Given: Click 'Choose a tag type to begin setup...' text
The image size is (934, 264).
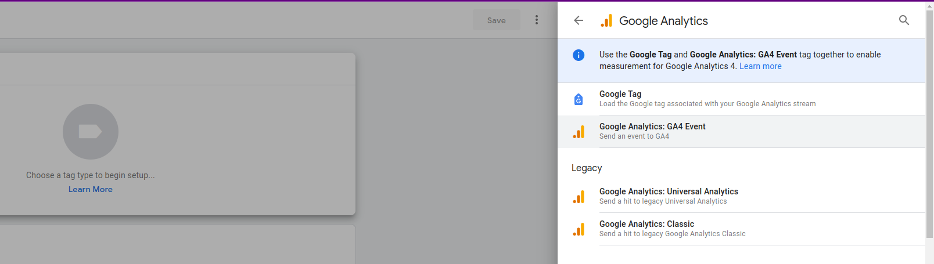Looking at the screenshot, I should (91, 175).
